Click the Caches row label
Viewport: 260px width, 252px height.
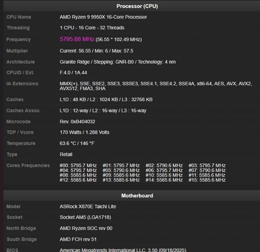[15, 99]
